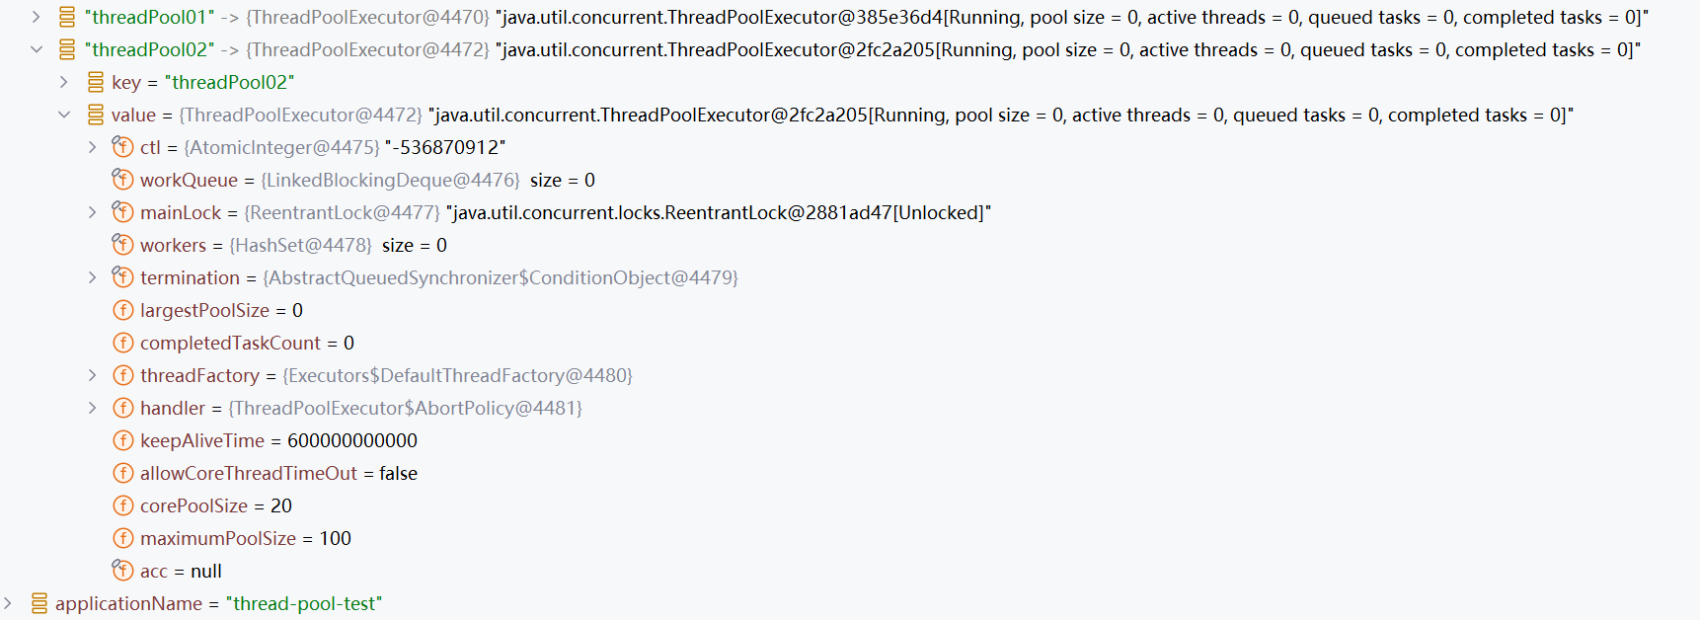
Task: Expand the threadPool01 entry
Action: tap(37, 17)
